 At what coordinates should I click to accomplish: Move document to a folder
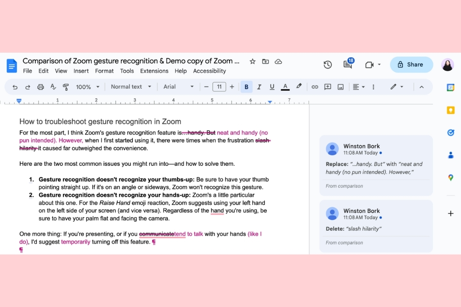(266, 61)
